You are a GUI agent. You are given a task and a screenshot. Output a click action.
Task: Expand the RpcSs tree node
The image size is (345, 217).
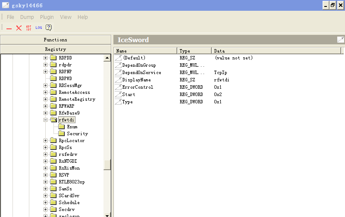[45, 147]
